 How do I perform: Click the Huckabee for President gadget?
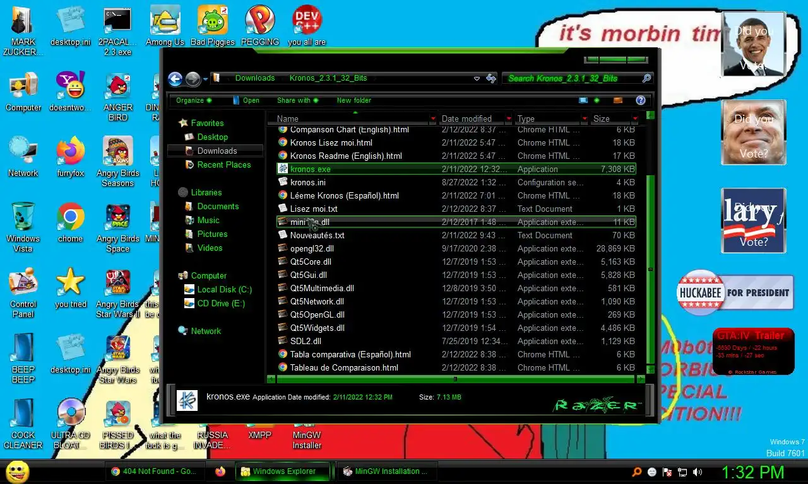coord(735,293)
